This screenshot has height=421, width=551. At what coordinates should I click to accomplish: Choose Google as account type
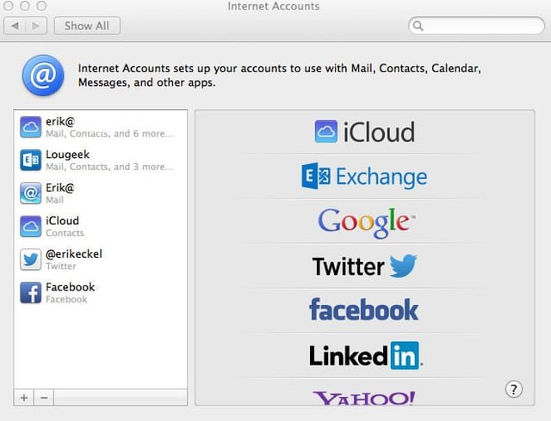coord(366,223)
